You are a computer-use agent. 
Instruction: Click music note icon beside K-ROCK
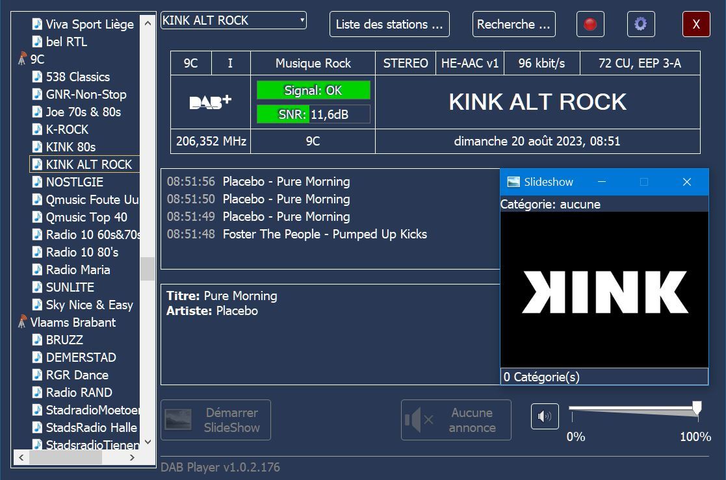[37, 129]
